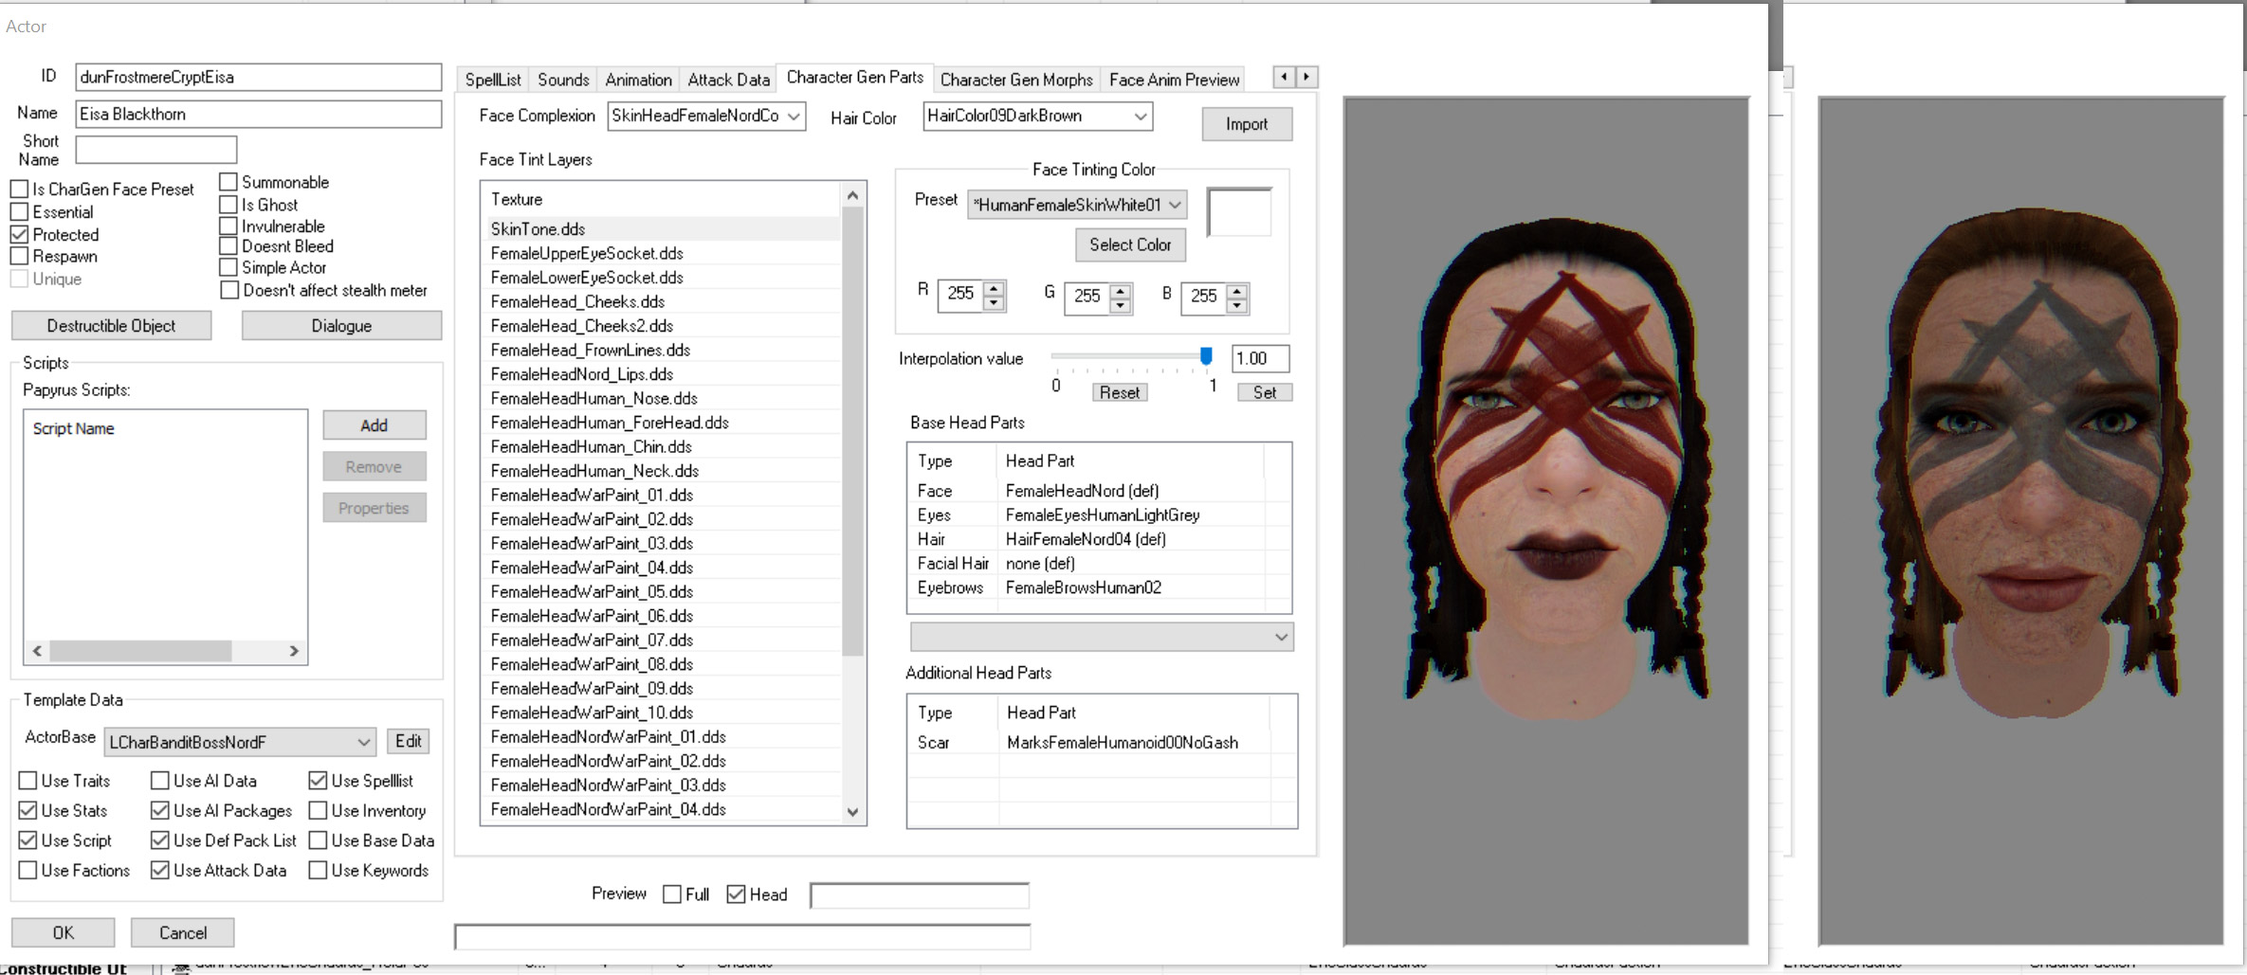Decrease the B color value using down arrow
The image size is (2247, 975).
tap(1236, 305)
